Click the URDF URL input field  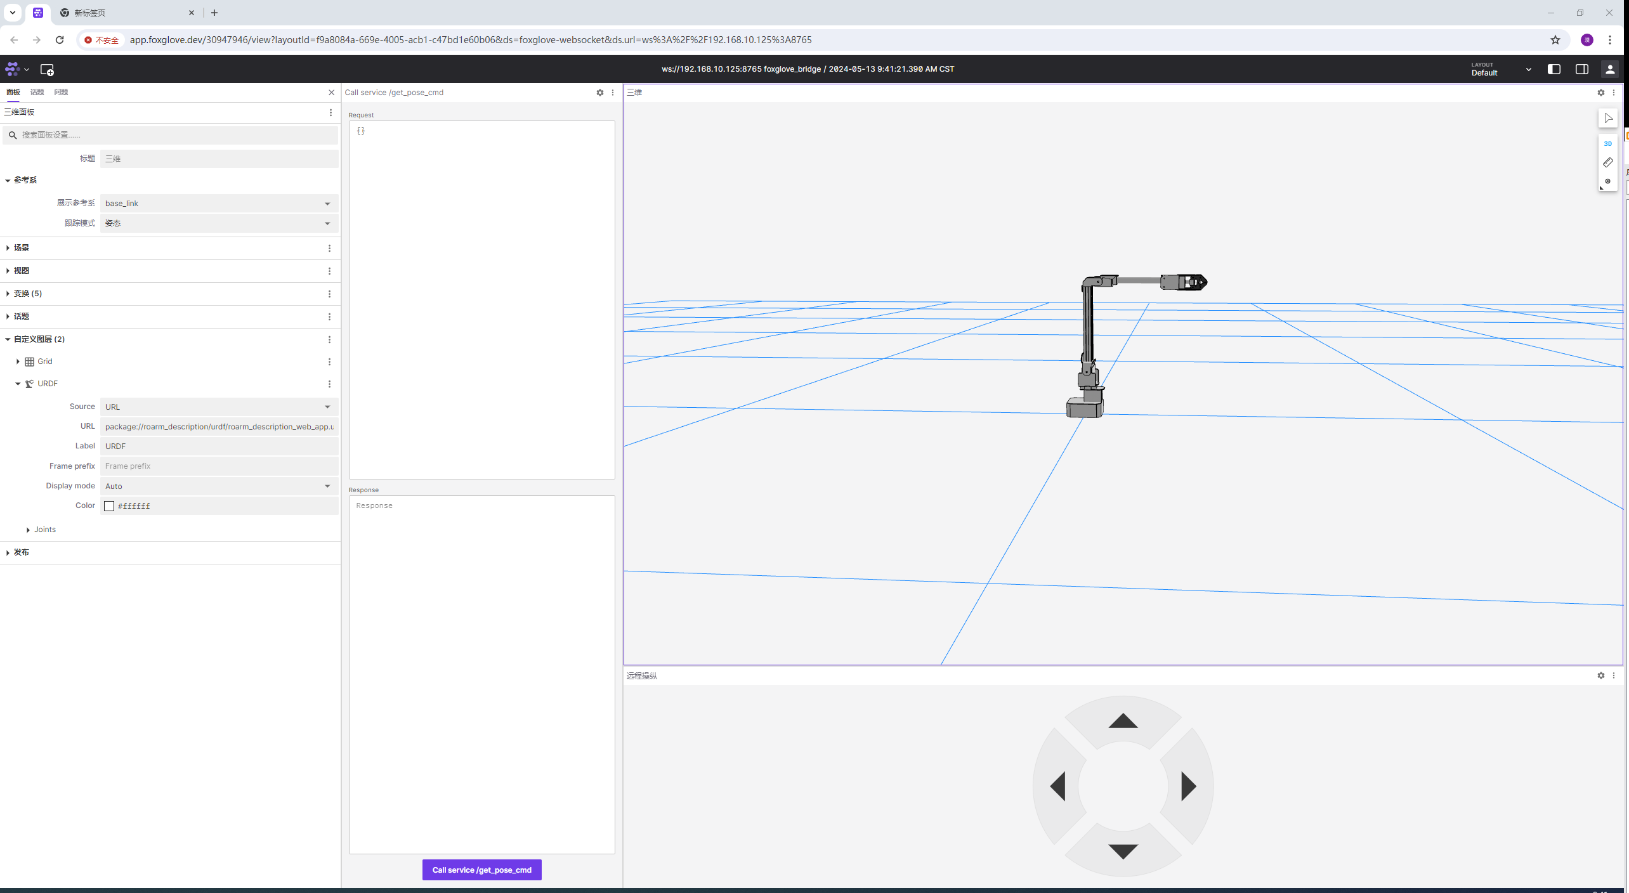pos(218,427)
